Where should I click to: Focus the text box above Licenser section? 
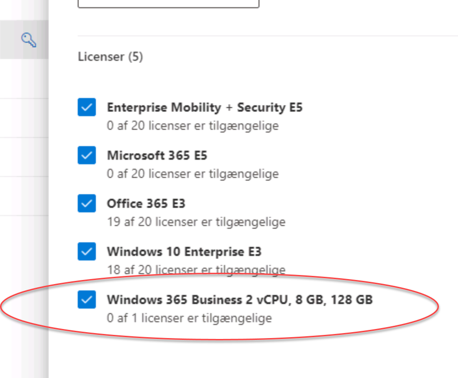(168, 4)
